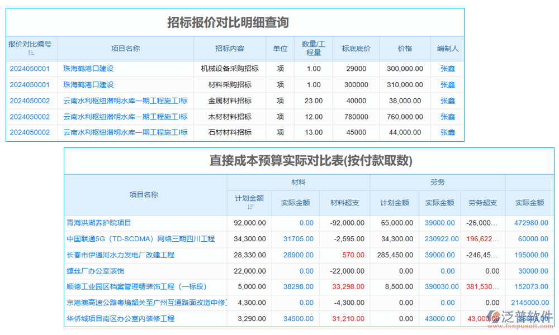This screenshot has height=335, width=559.
Task: Open 珠海鹤港口建设 project link
Action: click(x=89, y=68)
